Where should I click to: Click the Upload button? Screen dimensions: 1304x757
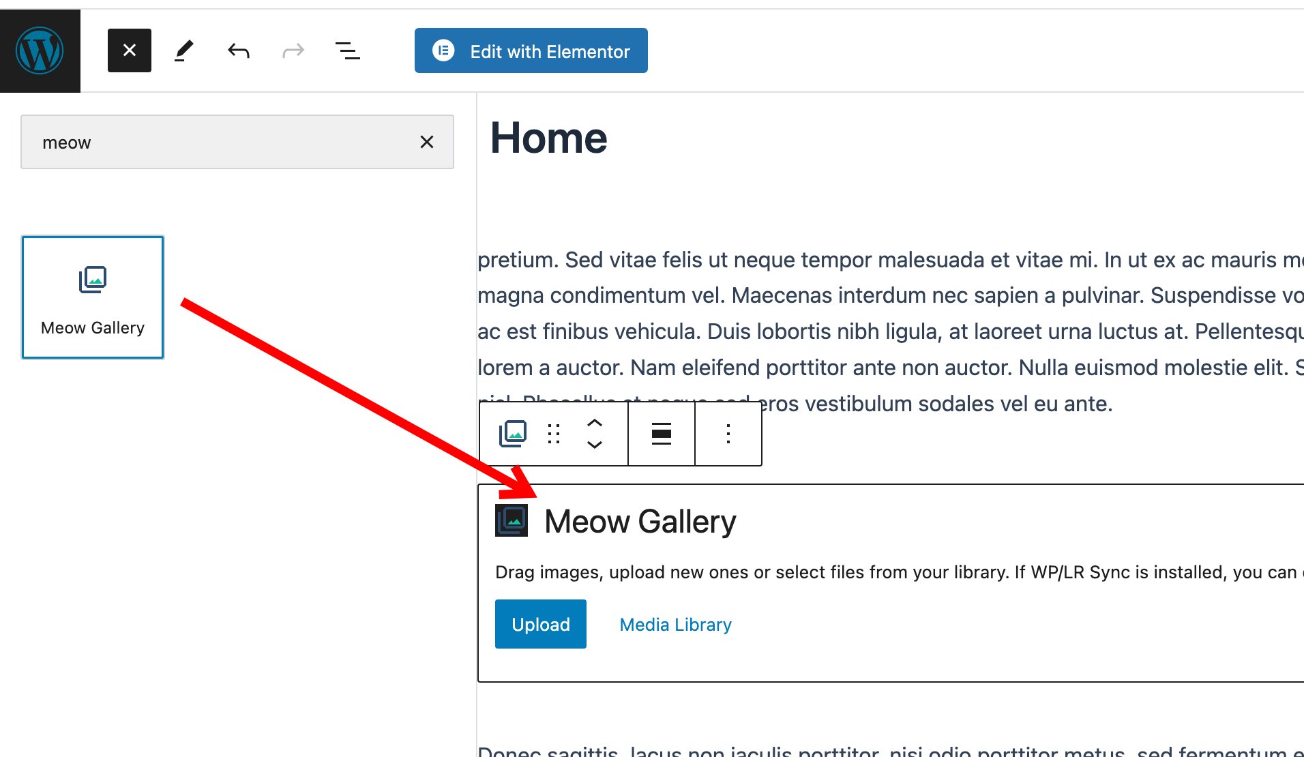[x=540, y=623]
